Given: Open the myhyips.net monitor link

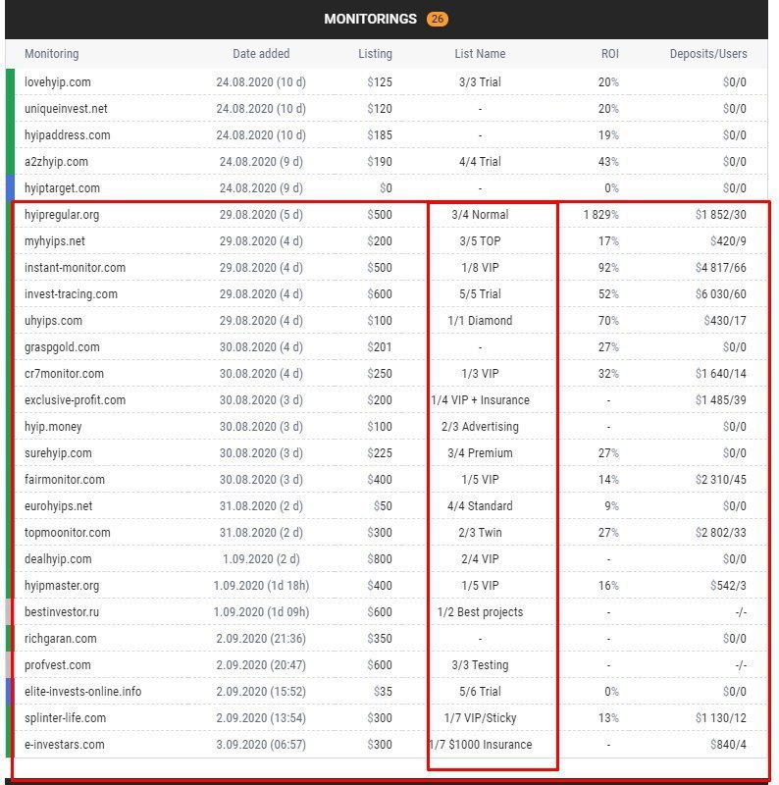Looking at the screenshot, I should click(x=55, y=241).
